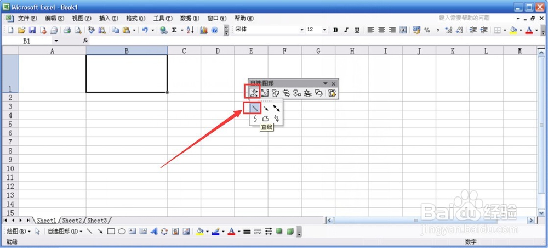Expand the Borders dropdown arrow

click(505, 30)
